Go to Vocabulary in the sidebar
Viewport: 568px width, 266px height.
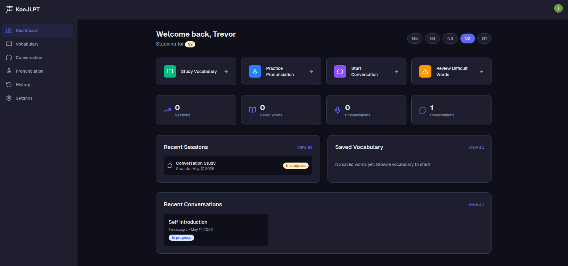point(38,44)
